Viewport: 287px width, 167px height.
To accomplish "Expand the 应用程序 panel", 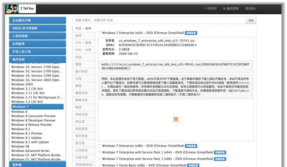I will [37, 44].
